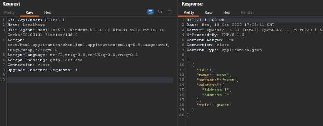
Task: Open the Hex tab in Response
Action: (x=227, y=12)
